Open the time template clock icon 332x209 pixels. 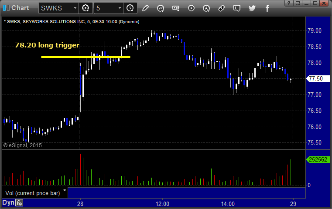tap(130, 8)
